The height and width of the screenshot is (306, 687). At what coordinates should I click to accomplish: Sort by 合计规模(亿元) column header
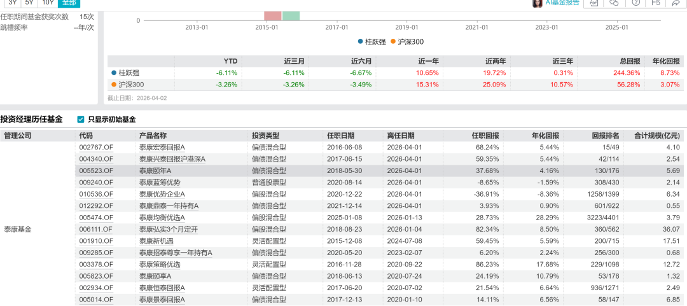tap(658, 136)
